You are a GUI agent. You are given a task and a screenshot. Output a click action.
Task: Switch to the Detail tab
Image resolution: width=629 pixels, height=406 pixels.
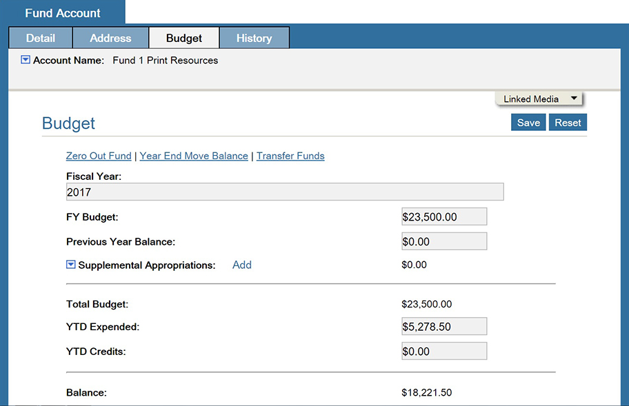(40, 38)
